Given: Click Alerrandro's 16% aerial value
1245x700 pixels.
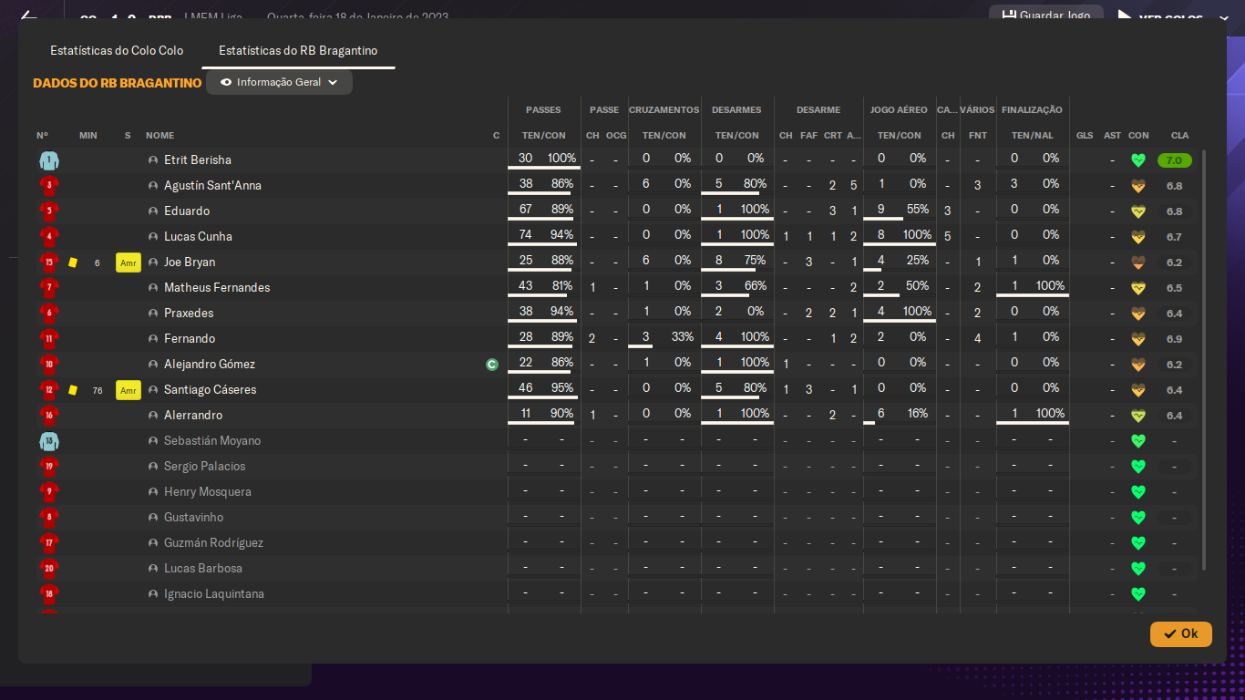Looking at the screenshot, I should (918, 414).
